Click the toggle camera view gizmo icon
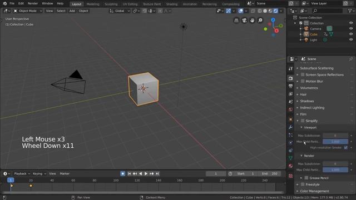356x200 pixels. coord(244,21)
